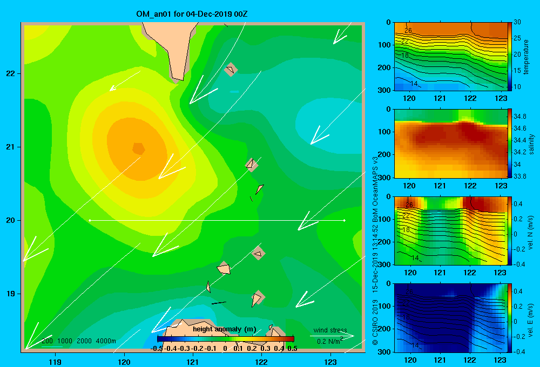This screenshot has height=367, width=540.
Task: Click the salinity color bar
Action: click(510, 143)
